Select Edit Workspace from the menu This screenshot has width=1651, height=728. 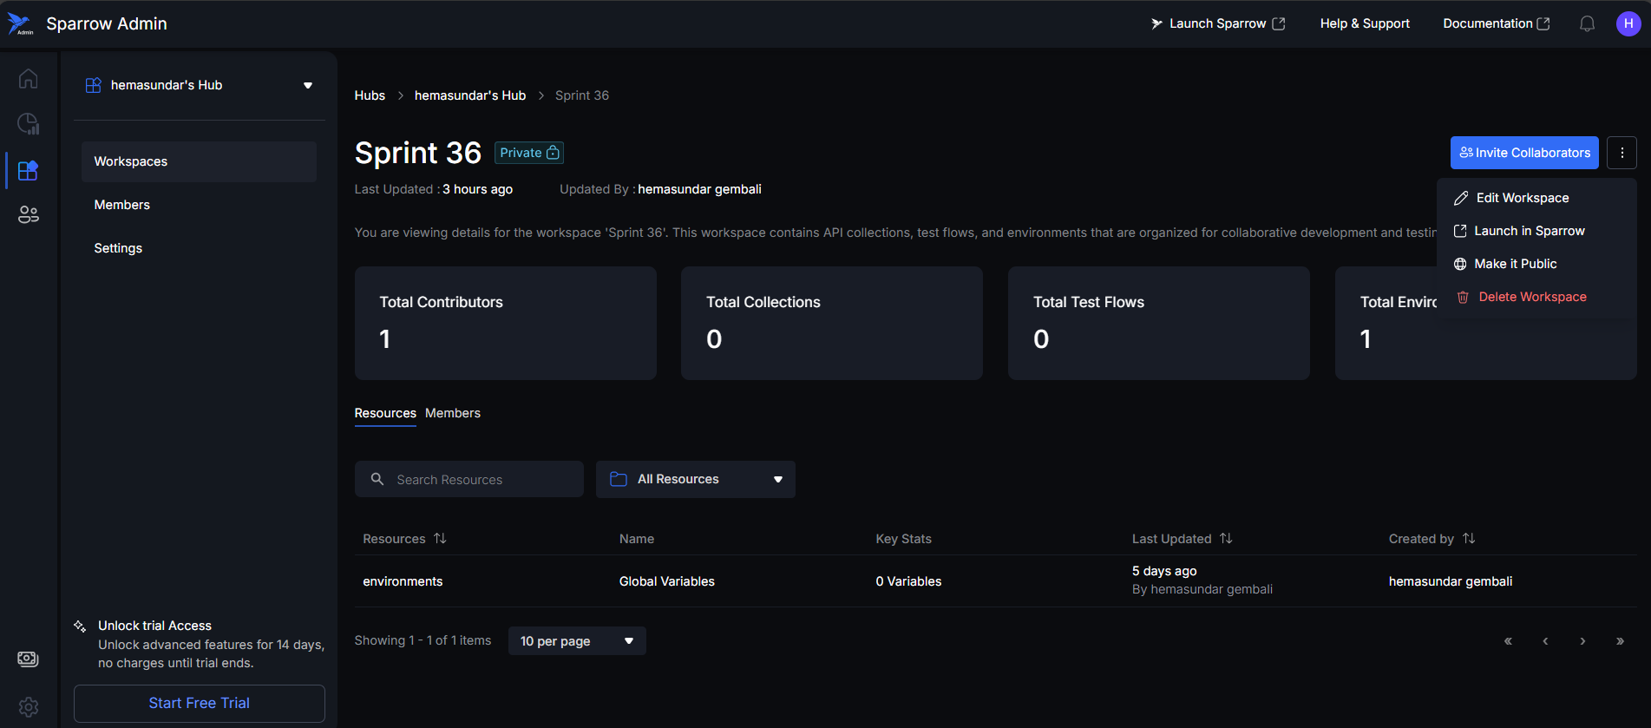point(1522,198)
